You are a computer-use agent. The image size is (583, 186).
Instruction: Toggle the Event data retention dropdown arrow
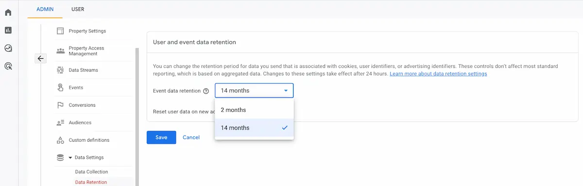(286, 91)
